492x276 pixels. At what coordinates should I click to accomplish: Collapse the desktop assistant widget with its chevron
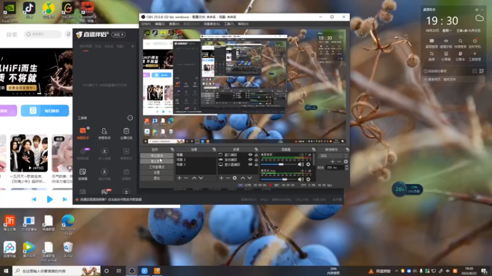(482, 10)
